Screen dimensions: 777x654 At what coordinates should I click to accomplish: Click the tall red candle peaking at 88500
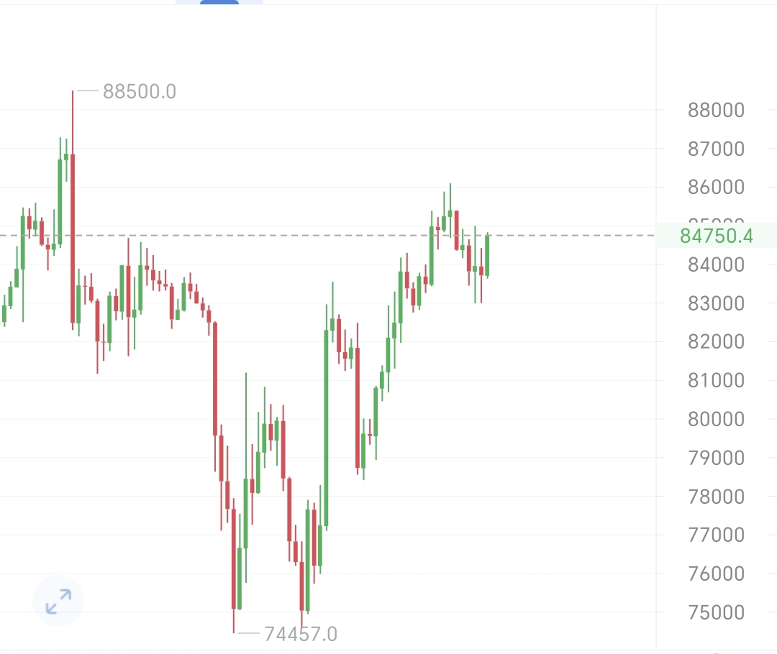pyautogui.click(x=73, y=237)
